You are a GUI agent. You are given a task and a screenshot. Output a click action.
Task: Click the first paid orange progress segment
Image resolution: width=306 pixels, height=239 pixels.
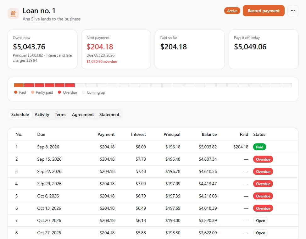coord(19,85)
